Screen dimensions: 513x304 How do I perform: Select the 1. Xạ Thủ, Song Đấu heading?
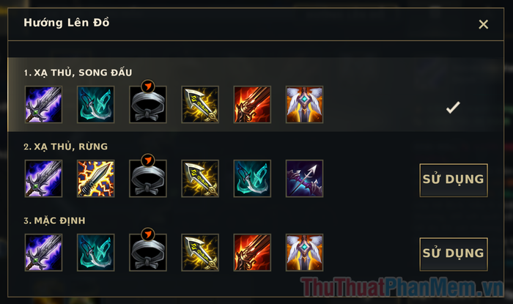pyautogui.click(x=78, y=73)
